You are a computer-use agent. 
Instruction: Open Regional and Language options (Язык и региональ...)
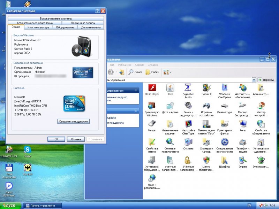pyautogui.click(x=152, y=181)
